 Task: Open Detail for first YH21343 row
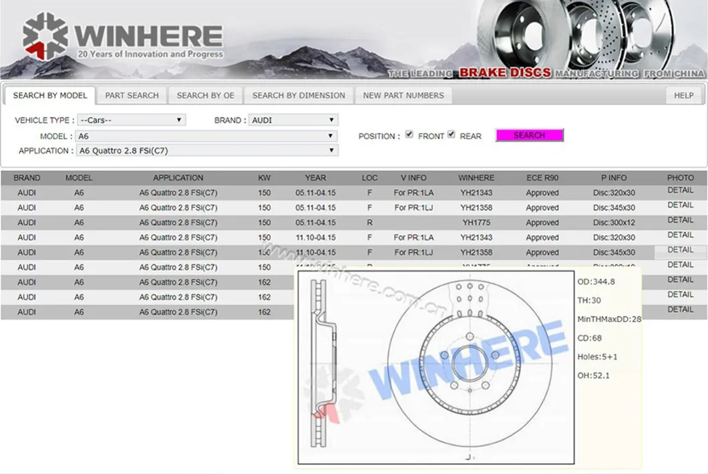[680, 191]
